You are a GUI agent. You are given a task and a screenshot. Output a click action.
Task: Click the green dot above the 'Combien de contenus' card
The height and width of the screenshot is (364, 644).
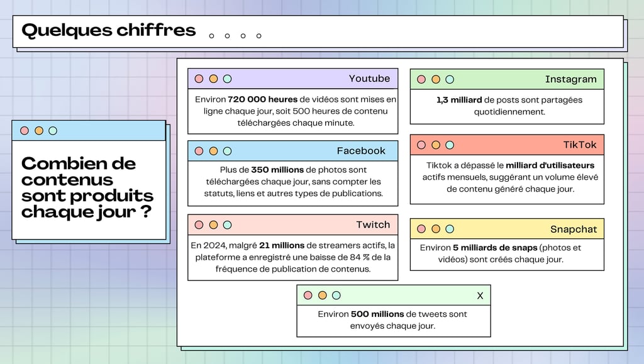53,131
